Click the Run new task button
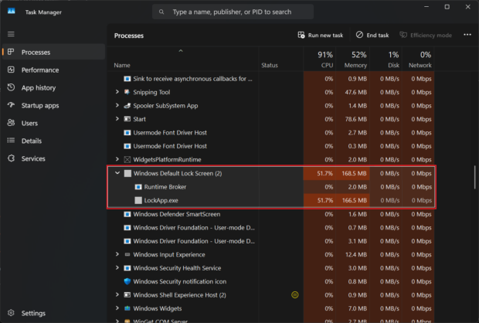The height and width of the screenshot is (323, 479). tap(321, 35)
